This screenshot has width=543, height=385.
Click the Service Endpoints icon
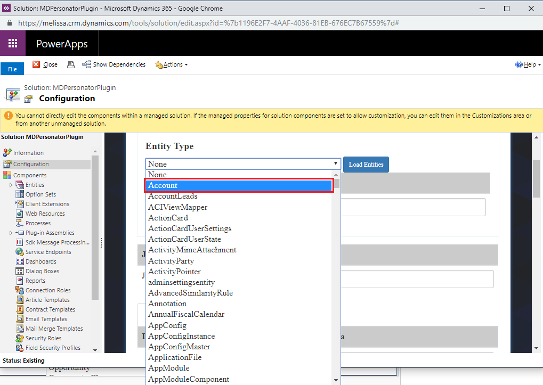20,252
